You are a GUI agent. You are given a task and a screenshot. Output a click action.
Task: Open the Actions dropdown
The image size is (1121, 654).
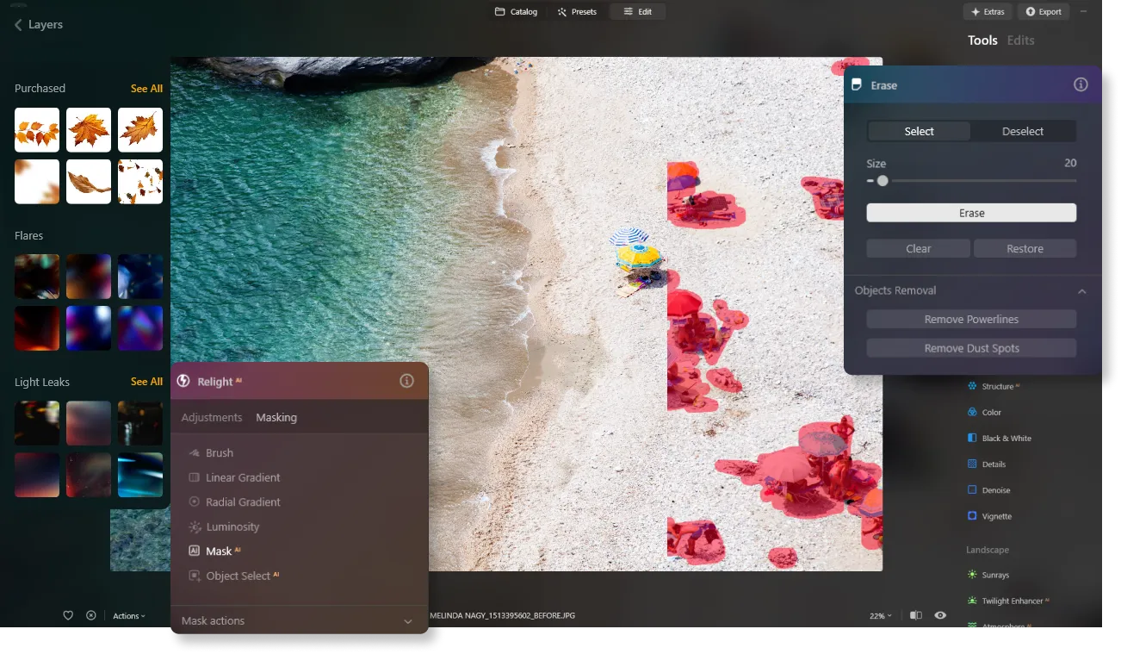point(129,615)
